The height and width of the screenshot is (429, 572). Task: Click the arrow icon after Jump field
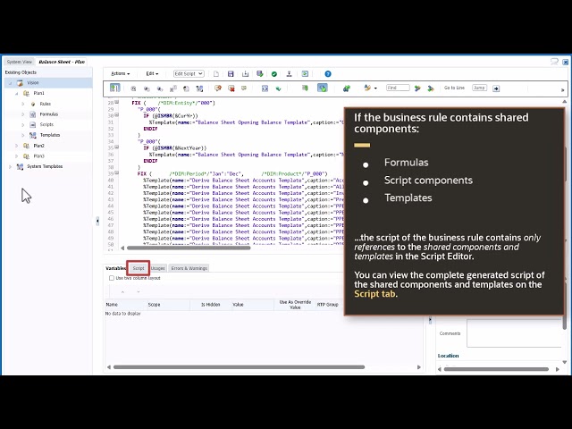[x=496, y=88]
